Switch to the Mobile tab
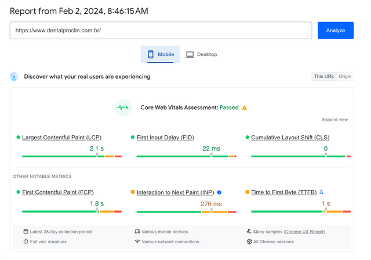 (160, 54)
